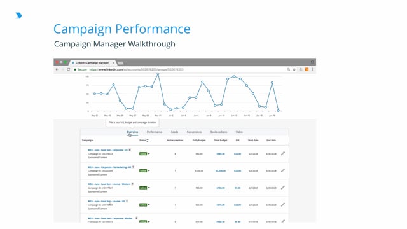
Task: Select the Overview tab
Action: point(132,132)
